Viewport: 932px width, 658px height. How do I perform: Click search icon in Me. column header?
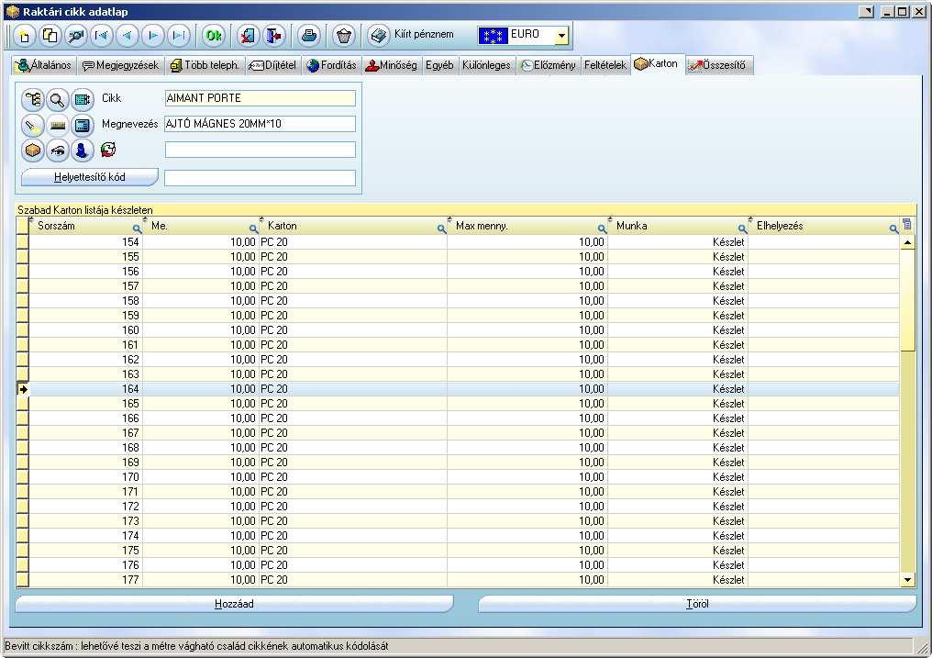(253, 229)
